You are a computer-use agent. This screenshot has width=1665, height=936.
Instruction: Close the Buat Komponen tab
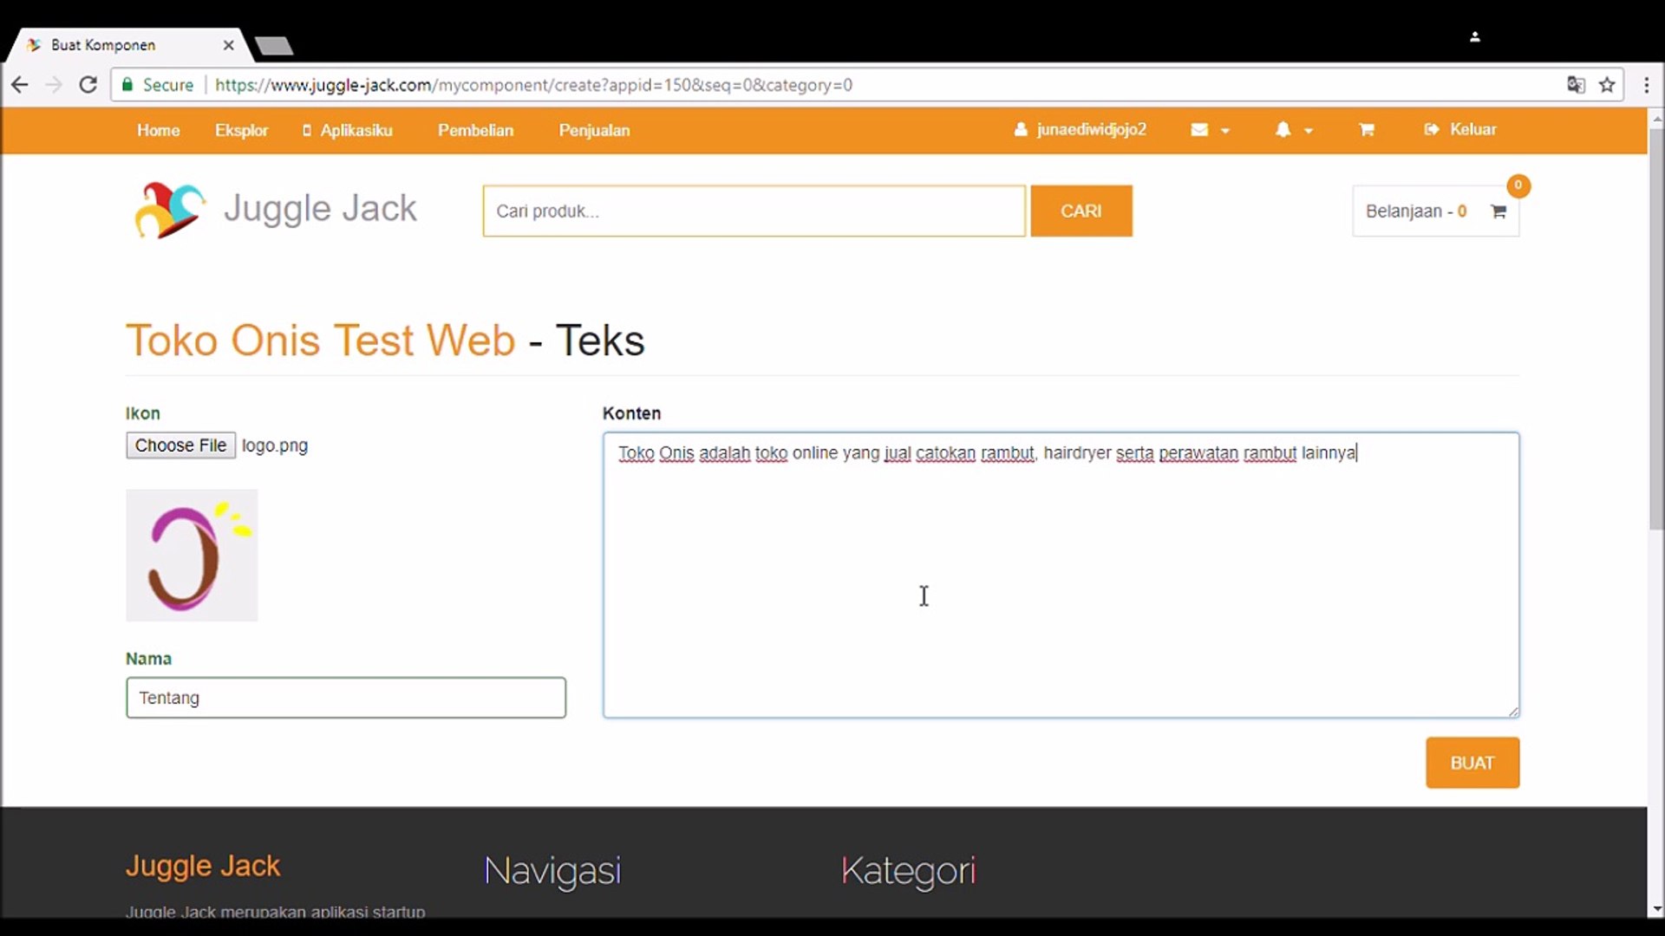click(x=228, y=45)
